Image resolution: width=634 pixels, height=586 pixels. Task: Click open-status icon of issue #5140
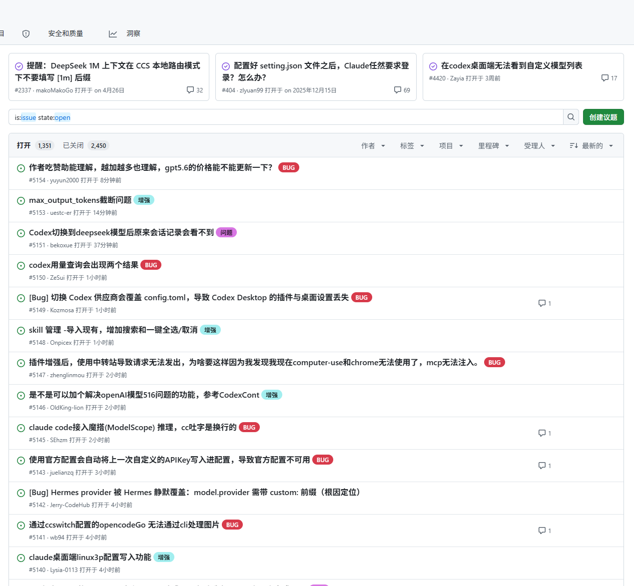(21, 558)
